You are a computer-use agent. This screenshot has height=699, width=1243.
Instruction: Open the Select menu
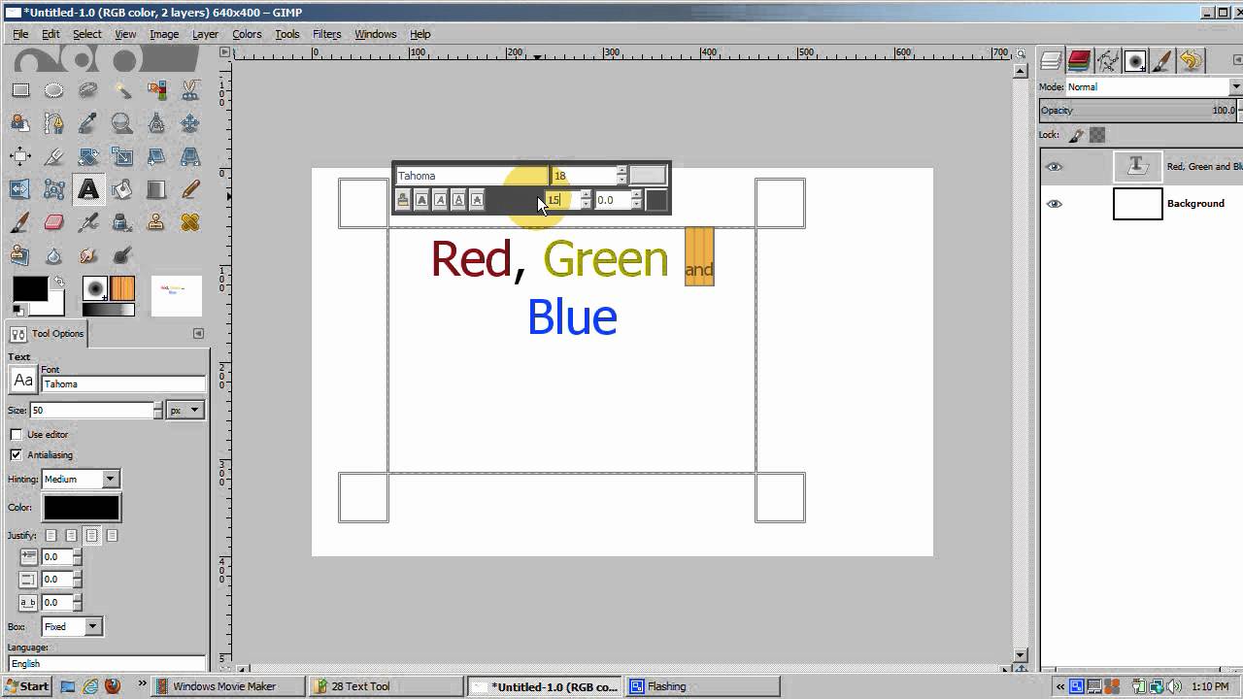[86, 34]
